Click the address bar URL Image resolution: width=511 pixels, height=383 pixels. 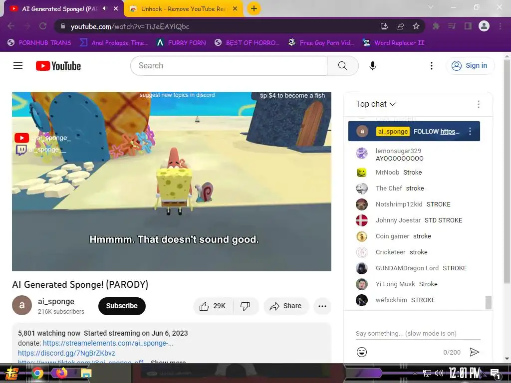tap(130, 26)
